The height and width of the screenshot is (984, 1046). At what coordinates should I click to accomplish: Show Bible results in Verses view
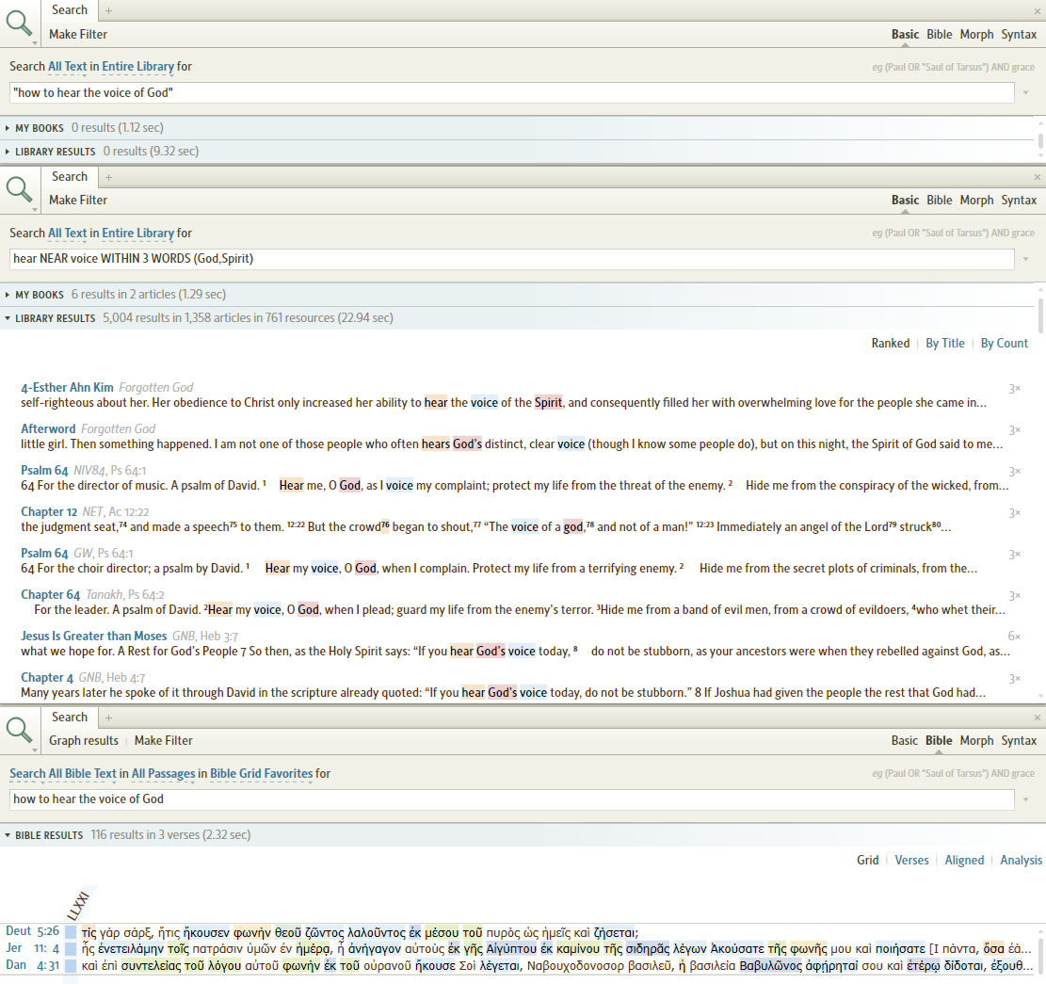(912, 861)
